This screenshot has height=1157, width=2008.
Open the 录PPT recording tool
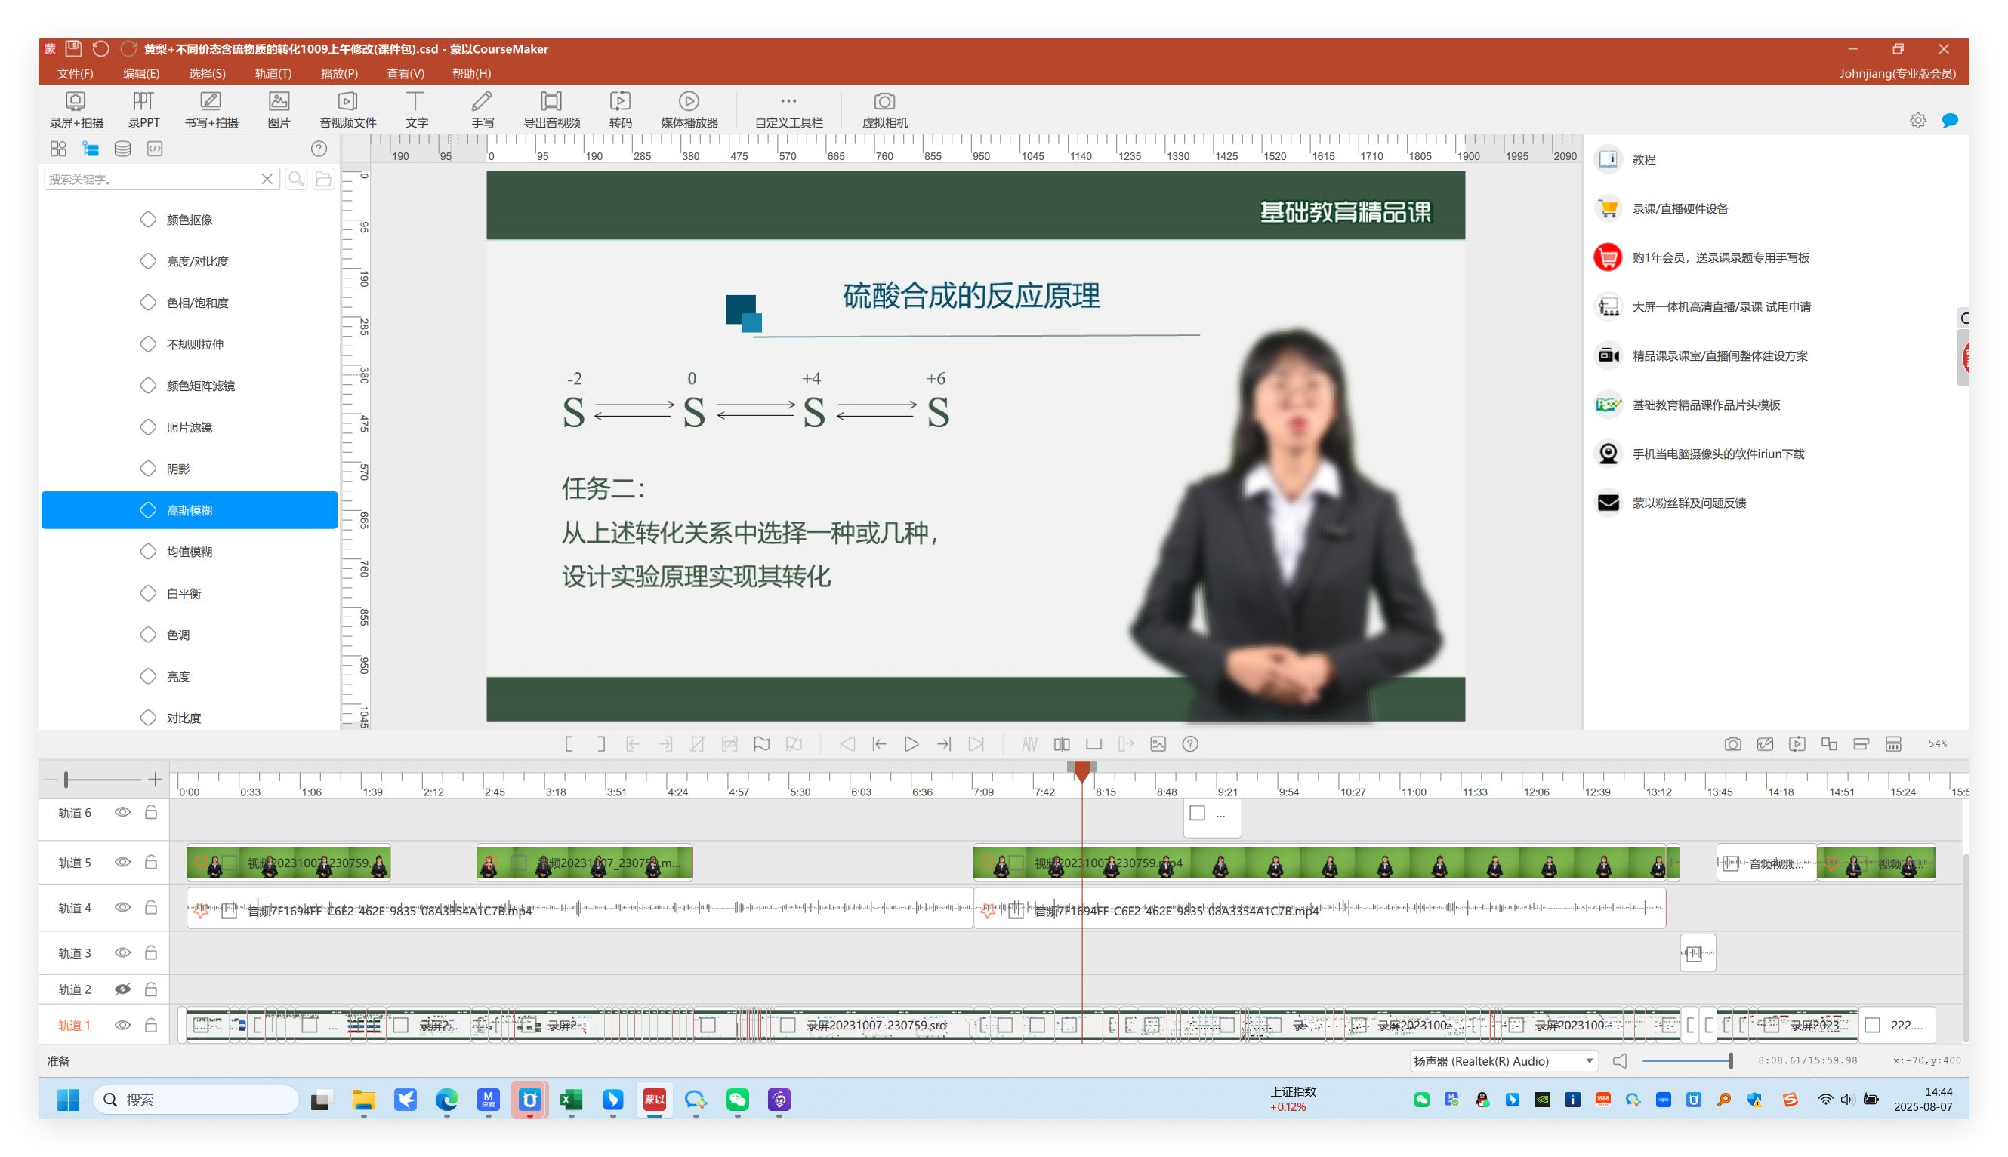coord(143,109)
